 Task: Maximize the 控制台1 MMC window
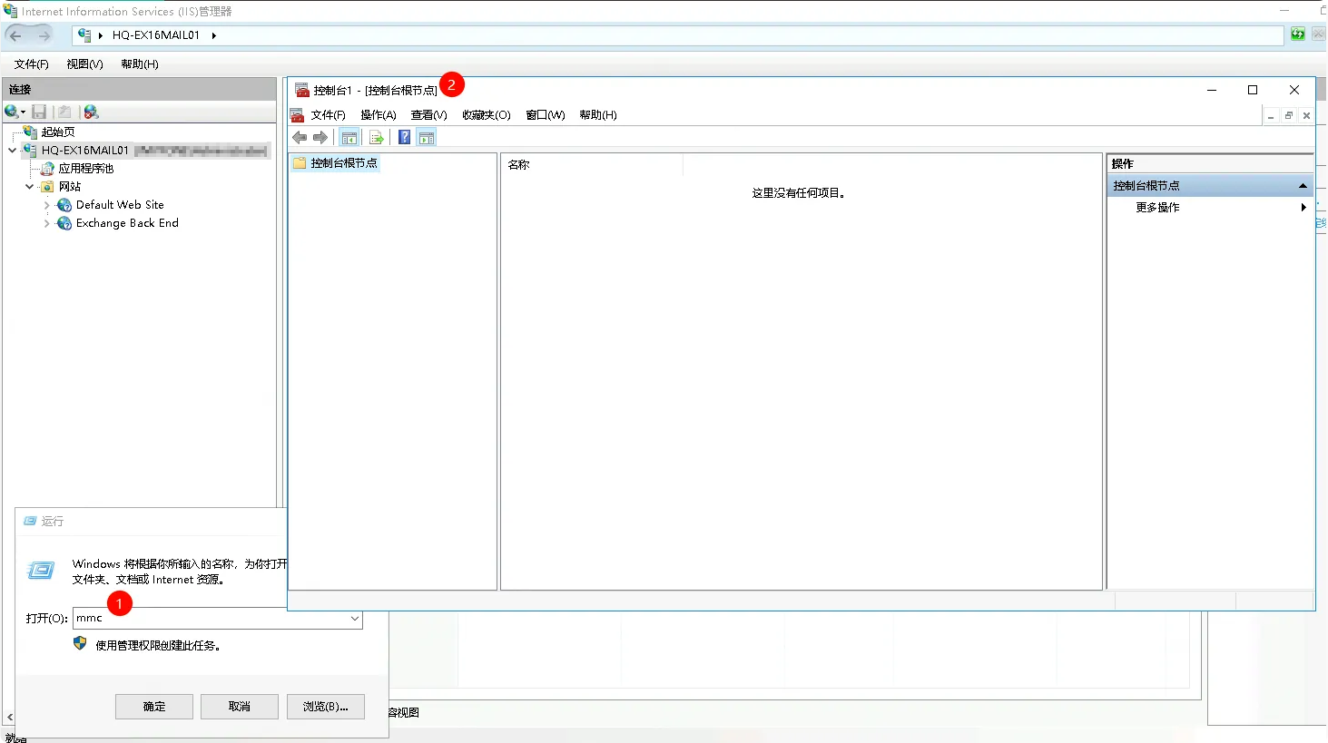[x=1253, y=90]
